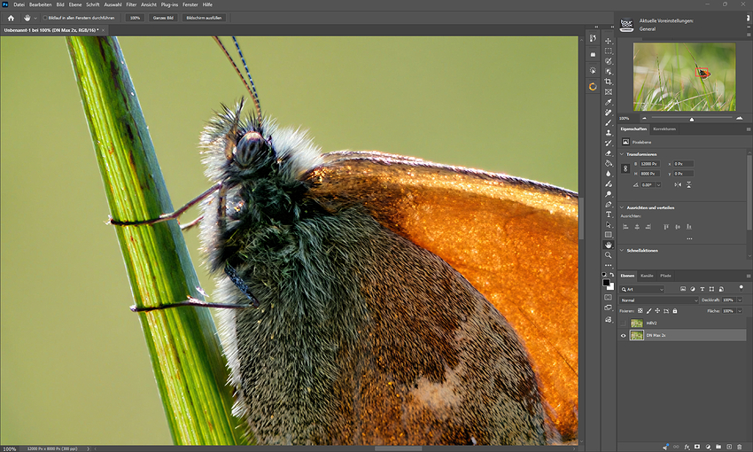Enable Bildlauf in allen Fenstern durchführen

click(x=45, y=18)
